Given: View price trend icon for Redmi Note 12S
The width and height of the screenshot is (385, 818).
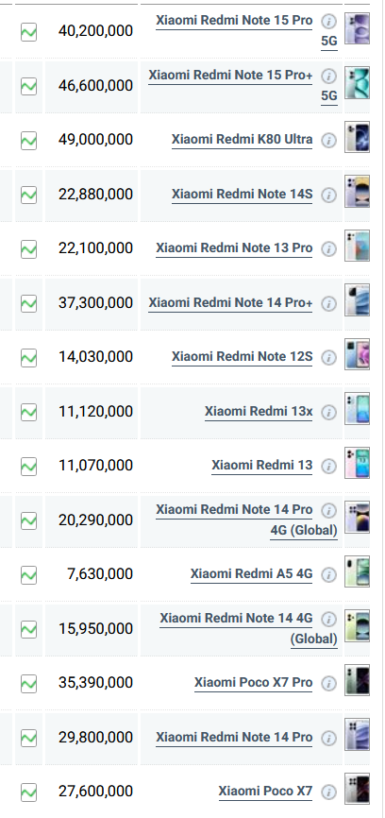Looking at the screenshot, I should pos(28,358).
